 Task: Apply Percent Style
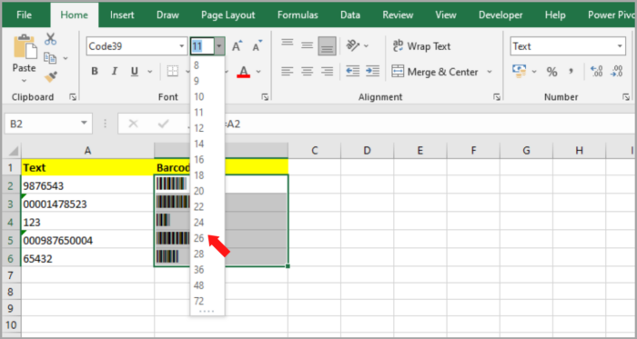point(551,72)
